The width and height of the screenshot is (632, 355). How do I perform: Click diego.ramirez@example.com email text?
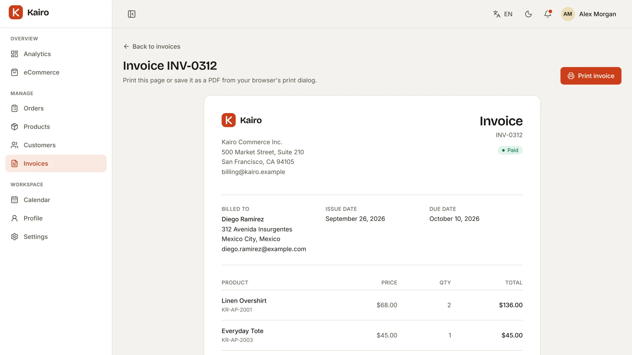point(264,249)
